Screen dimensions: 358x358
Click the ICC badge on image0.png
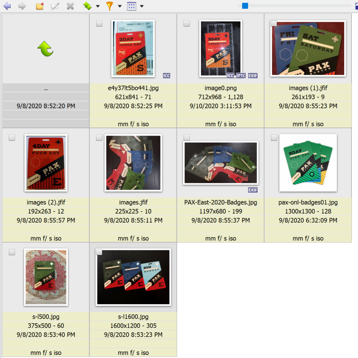click(230, 76)
